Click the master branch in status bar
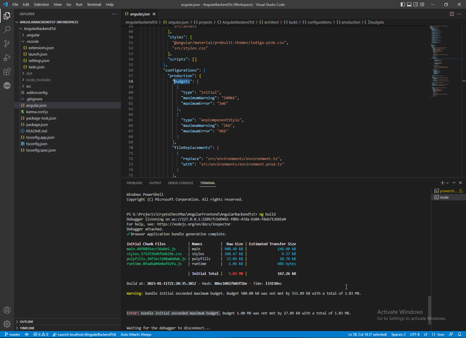466x338 pixels. pos(12,335)
